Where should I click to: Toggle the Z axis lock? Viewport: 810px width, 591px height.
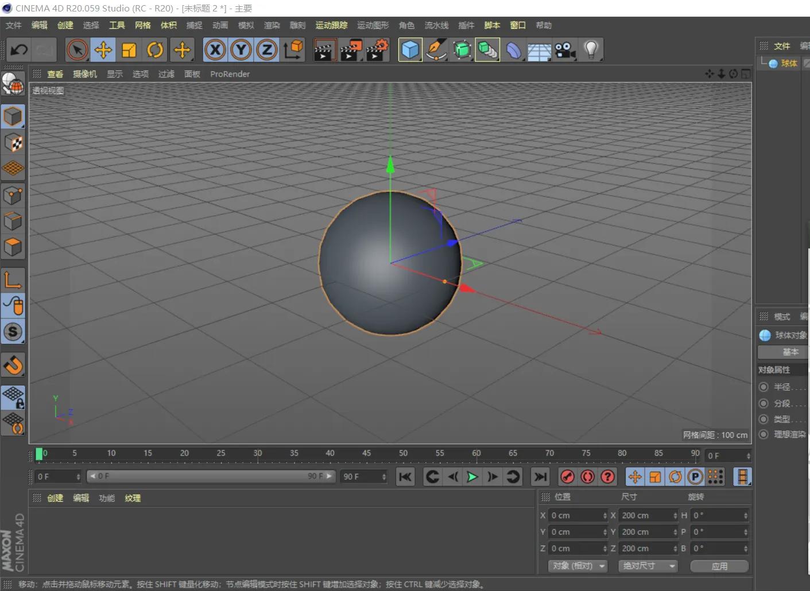tap(267, 50)
